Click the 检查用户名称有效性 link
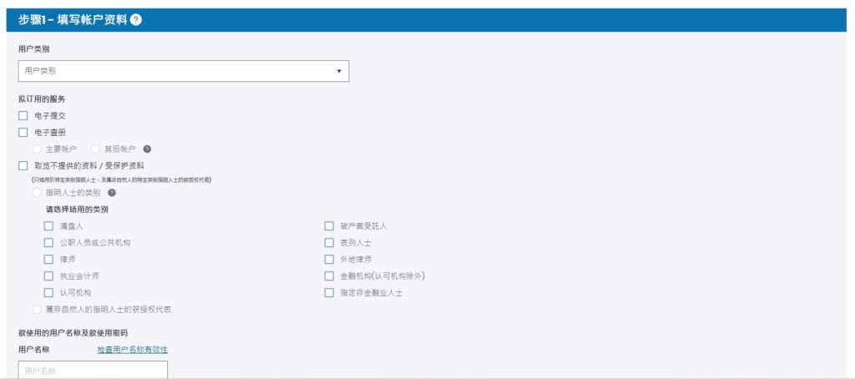The width and height of the screenshot is (855, 379). click(133, 350)
